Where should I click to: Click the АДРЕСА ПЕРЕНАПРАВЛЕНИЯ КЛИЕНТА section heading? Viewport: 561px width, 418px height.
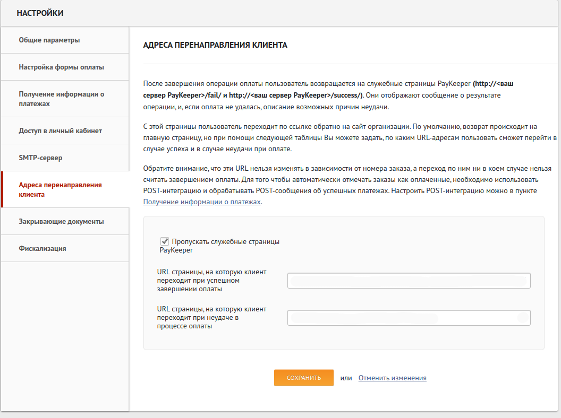215,46
